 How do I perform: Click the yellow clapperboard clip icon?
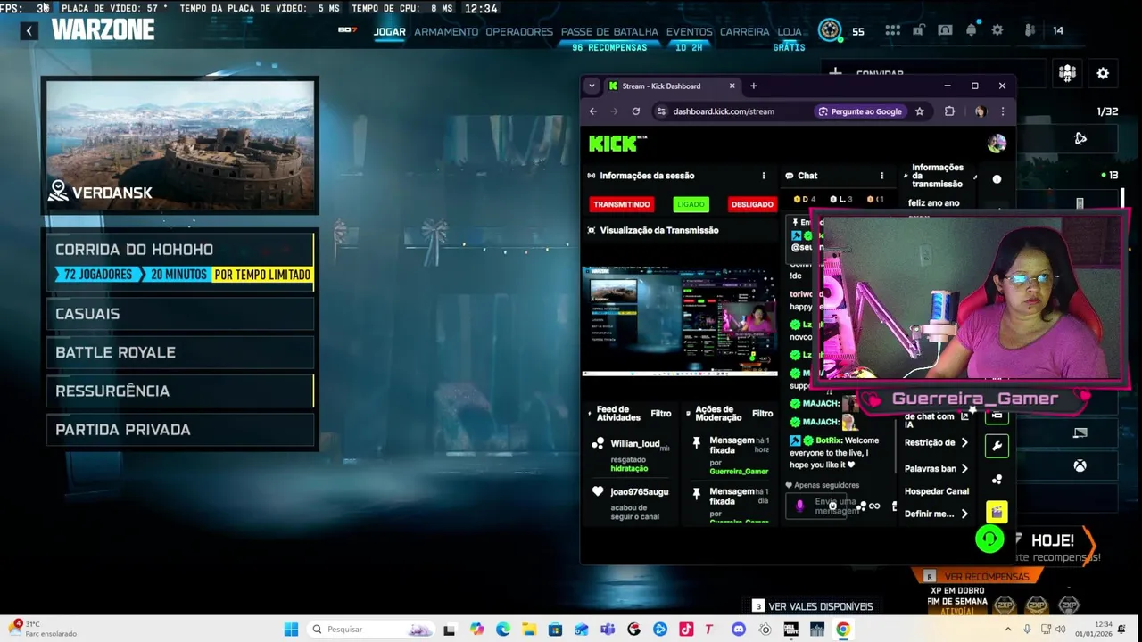click(997, 512)
